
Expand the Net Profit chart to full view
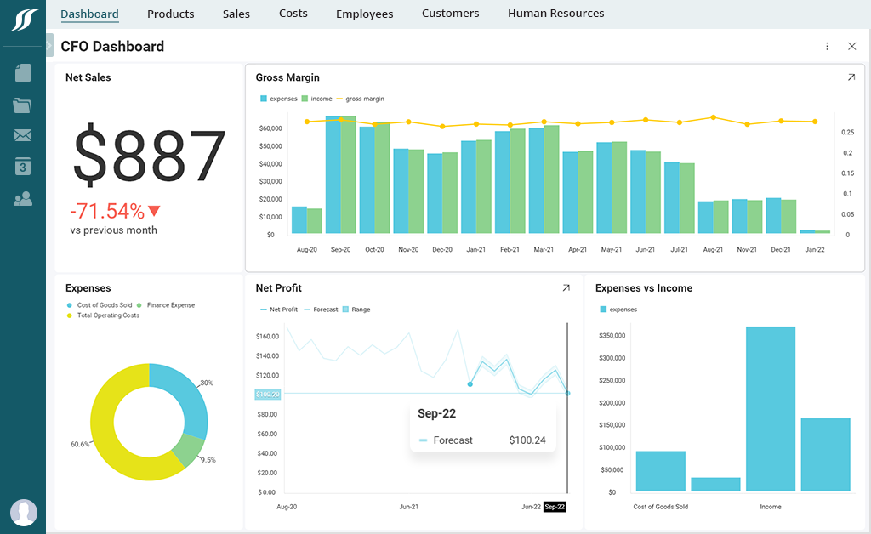(x=566, y=288)
